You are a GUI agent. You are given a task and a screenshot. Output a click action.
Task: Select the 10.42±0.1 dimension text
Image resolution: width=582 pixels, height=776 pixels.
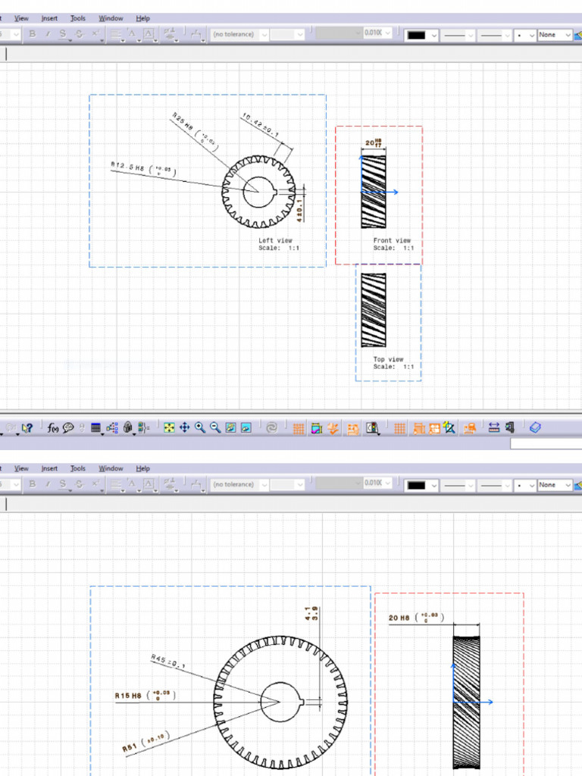click(x=261, y=125)
